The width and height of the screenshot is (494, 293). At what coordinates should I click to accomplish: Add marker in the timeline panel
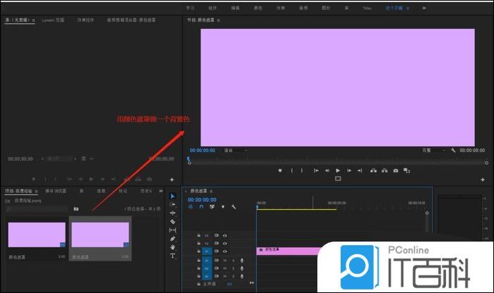point(223,207)
